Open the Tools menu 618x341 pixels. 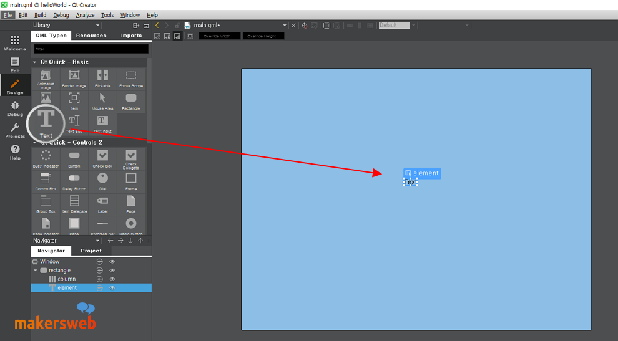107,15
